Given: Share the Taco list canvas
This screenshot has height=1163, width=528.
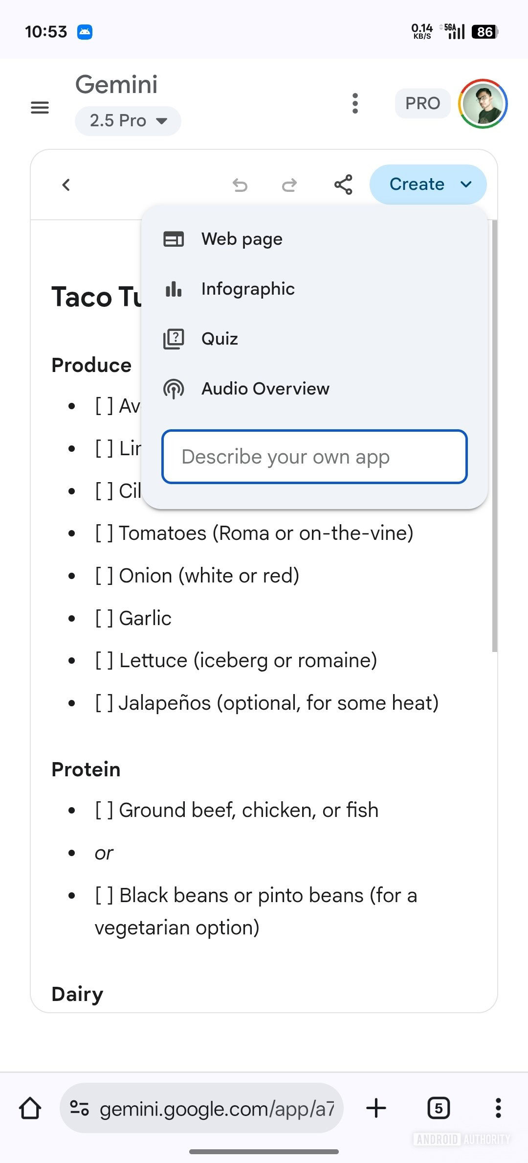Looking at the screenshot, I should pos(343,185).
